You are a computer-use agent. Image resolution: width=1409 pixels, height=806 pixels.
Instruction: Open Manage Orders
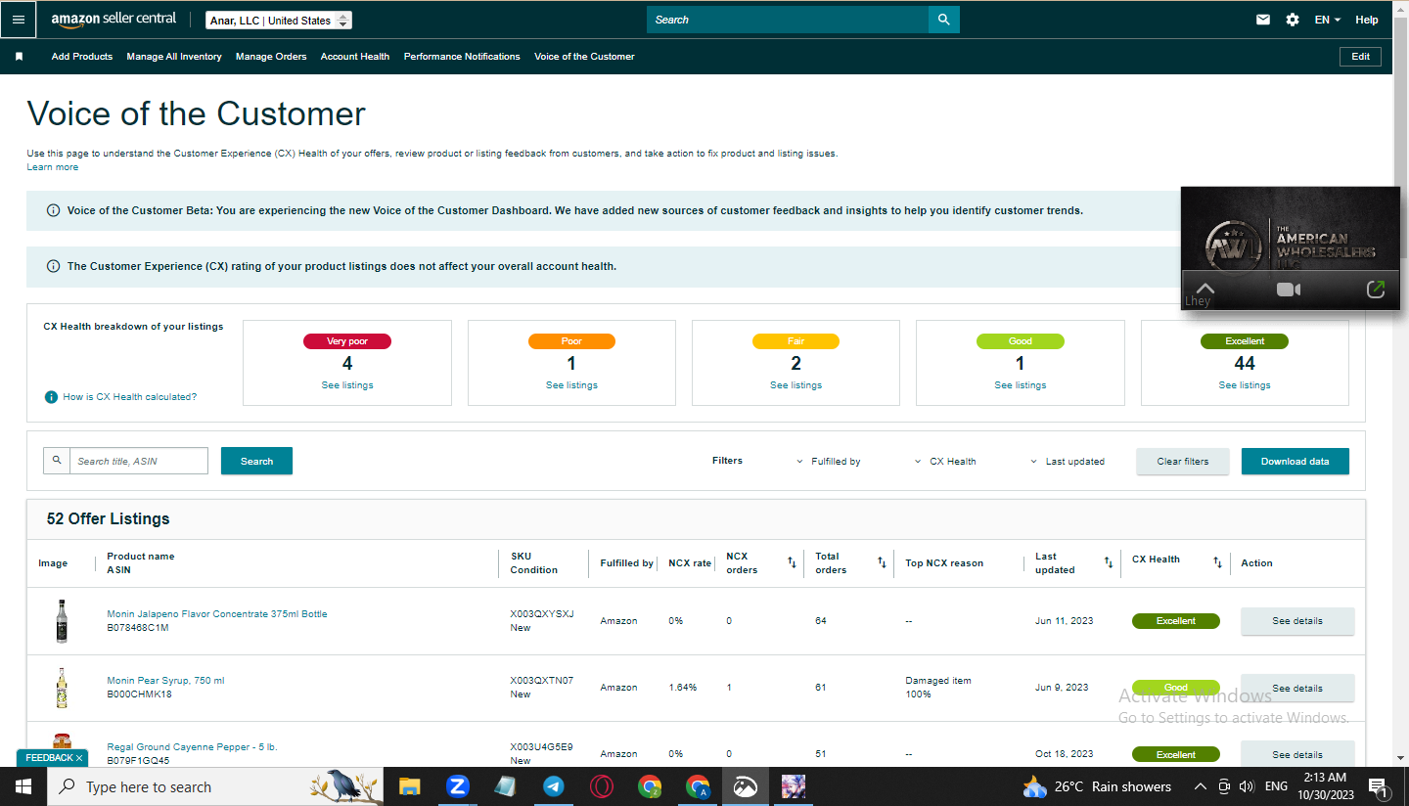coord(271,57)
